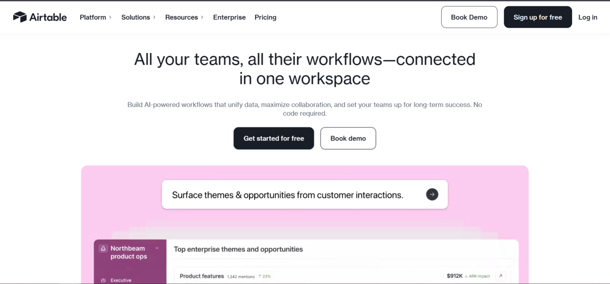Click the $912K ARR impact value

click(x=454, y=276)
